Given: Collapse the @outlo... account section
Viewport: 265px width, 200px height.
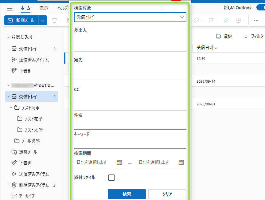Looking at the screenshot, I should click(8, 85).
